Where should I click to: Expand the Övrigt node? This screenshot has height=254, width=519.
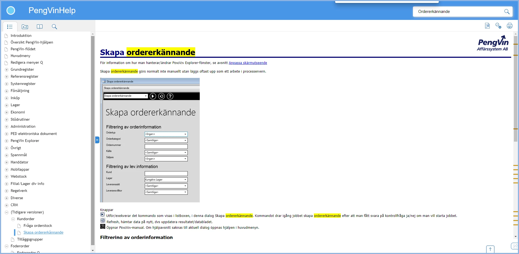click(x=7, y=148)
